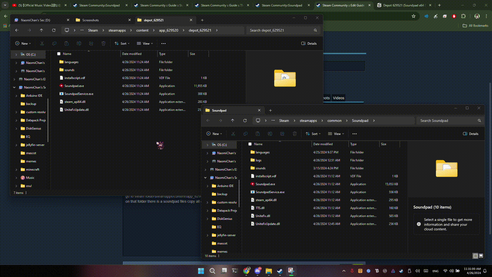Expand OS (C:) in depot_629521 navigation pane
The height and width of the screenshot is (277, 492).
16,55
